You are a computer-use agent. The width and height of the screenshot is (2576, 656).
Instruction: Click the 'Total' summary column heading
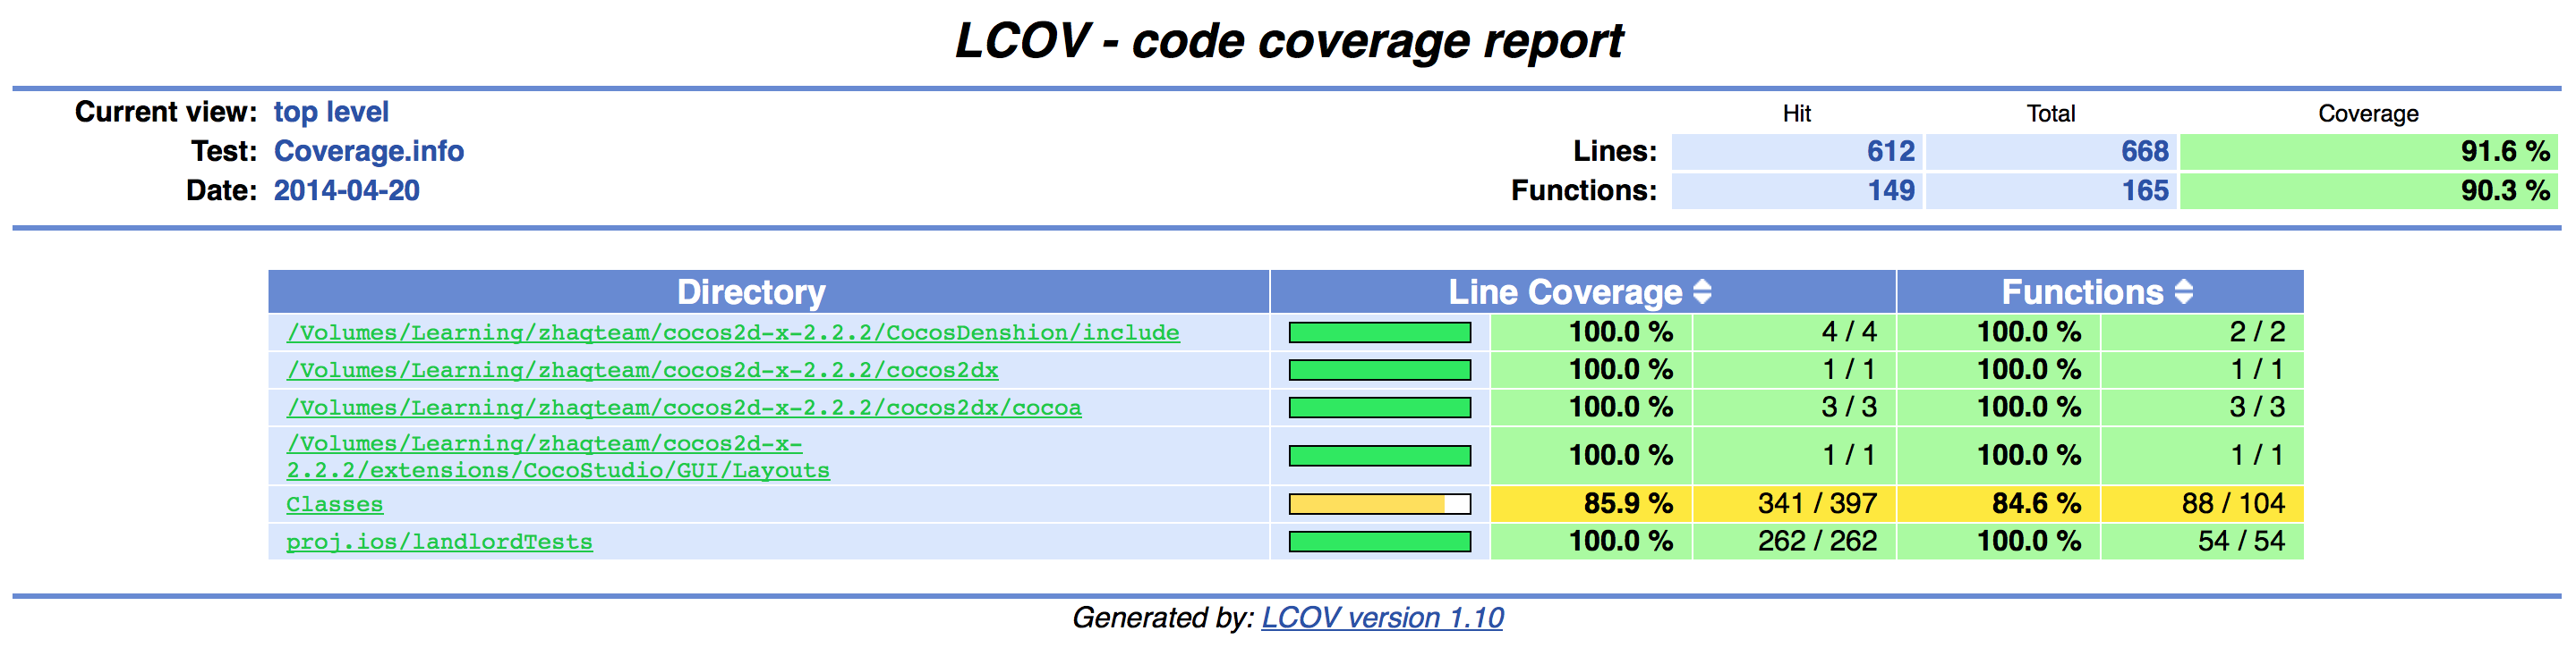tap(2051, 114)
